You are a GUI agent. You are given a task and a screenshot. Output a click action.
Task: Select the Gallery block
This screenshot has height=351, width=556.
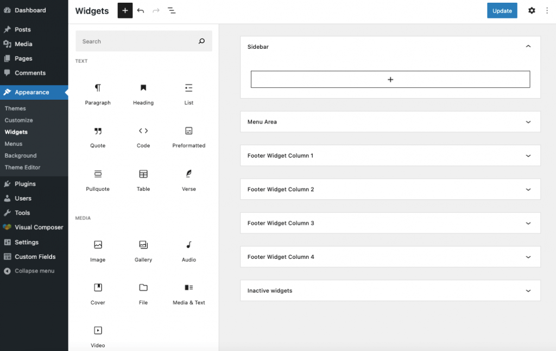143,249
